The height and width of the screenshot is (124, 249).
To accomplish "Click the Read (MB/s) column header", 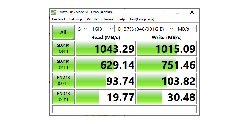I will [106, 38].
